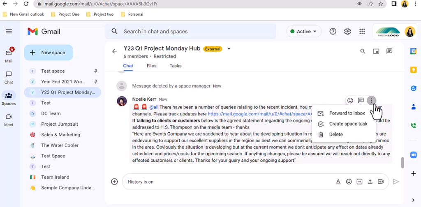Expand the space title options arrow
This screenshot has width=421, height=207.
229,49
